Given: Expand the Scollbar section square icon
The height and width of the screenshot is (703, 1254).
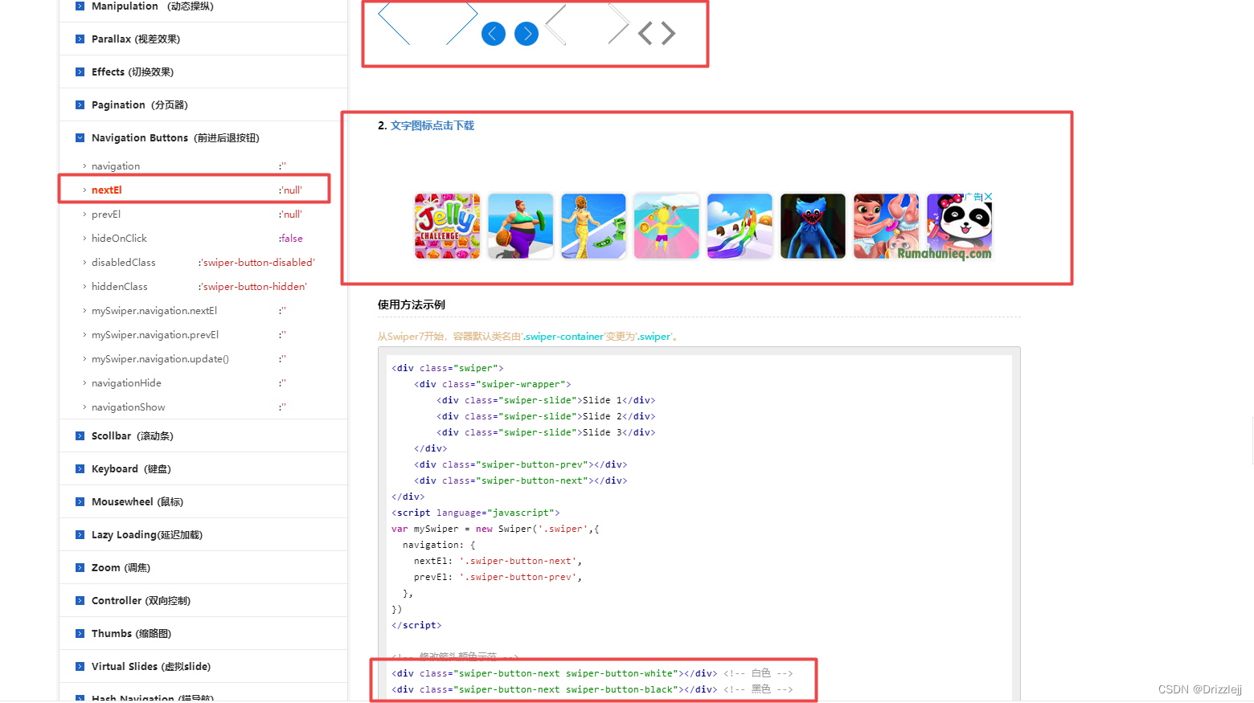Looking at the screenshot, I should click(x=80, y=435).
